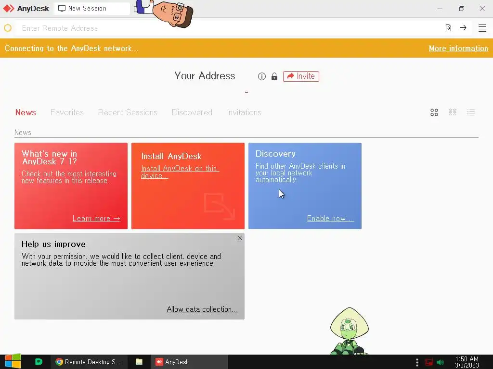Click the yellow connection status circle
The image size is (493, 369).
[x=8, y=28]
